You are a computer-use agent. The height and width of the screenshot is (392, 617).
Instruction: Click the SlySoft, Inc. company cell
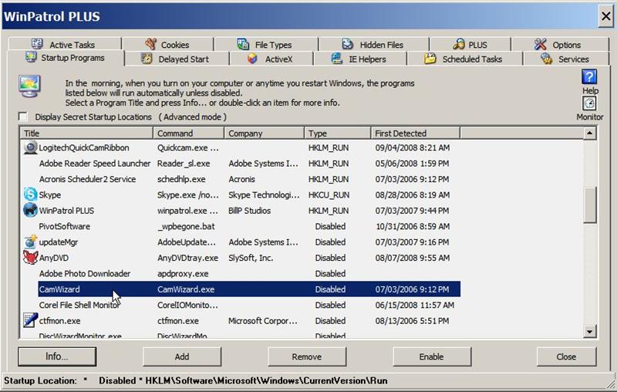click(x=251, y=258)
